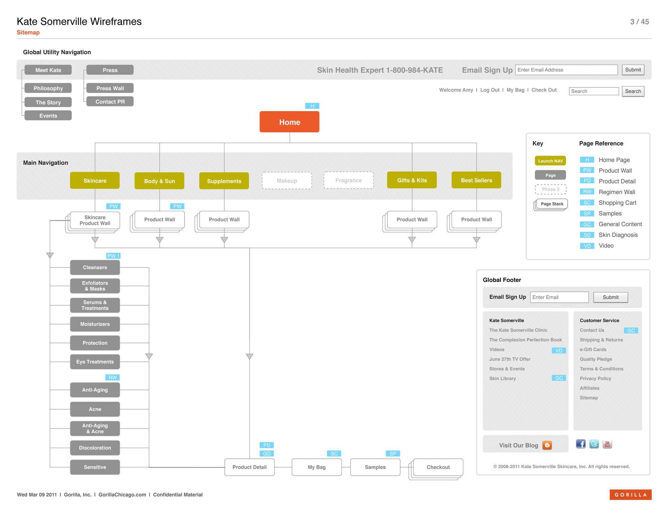
Task: Click the orange Home box
Action: tap(289, 122)
